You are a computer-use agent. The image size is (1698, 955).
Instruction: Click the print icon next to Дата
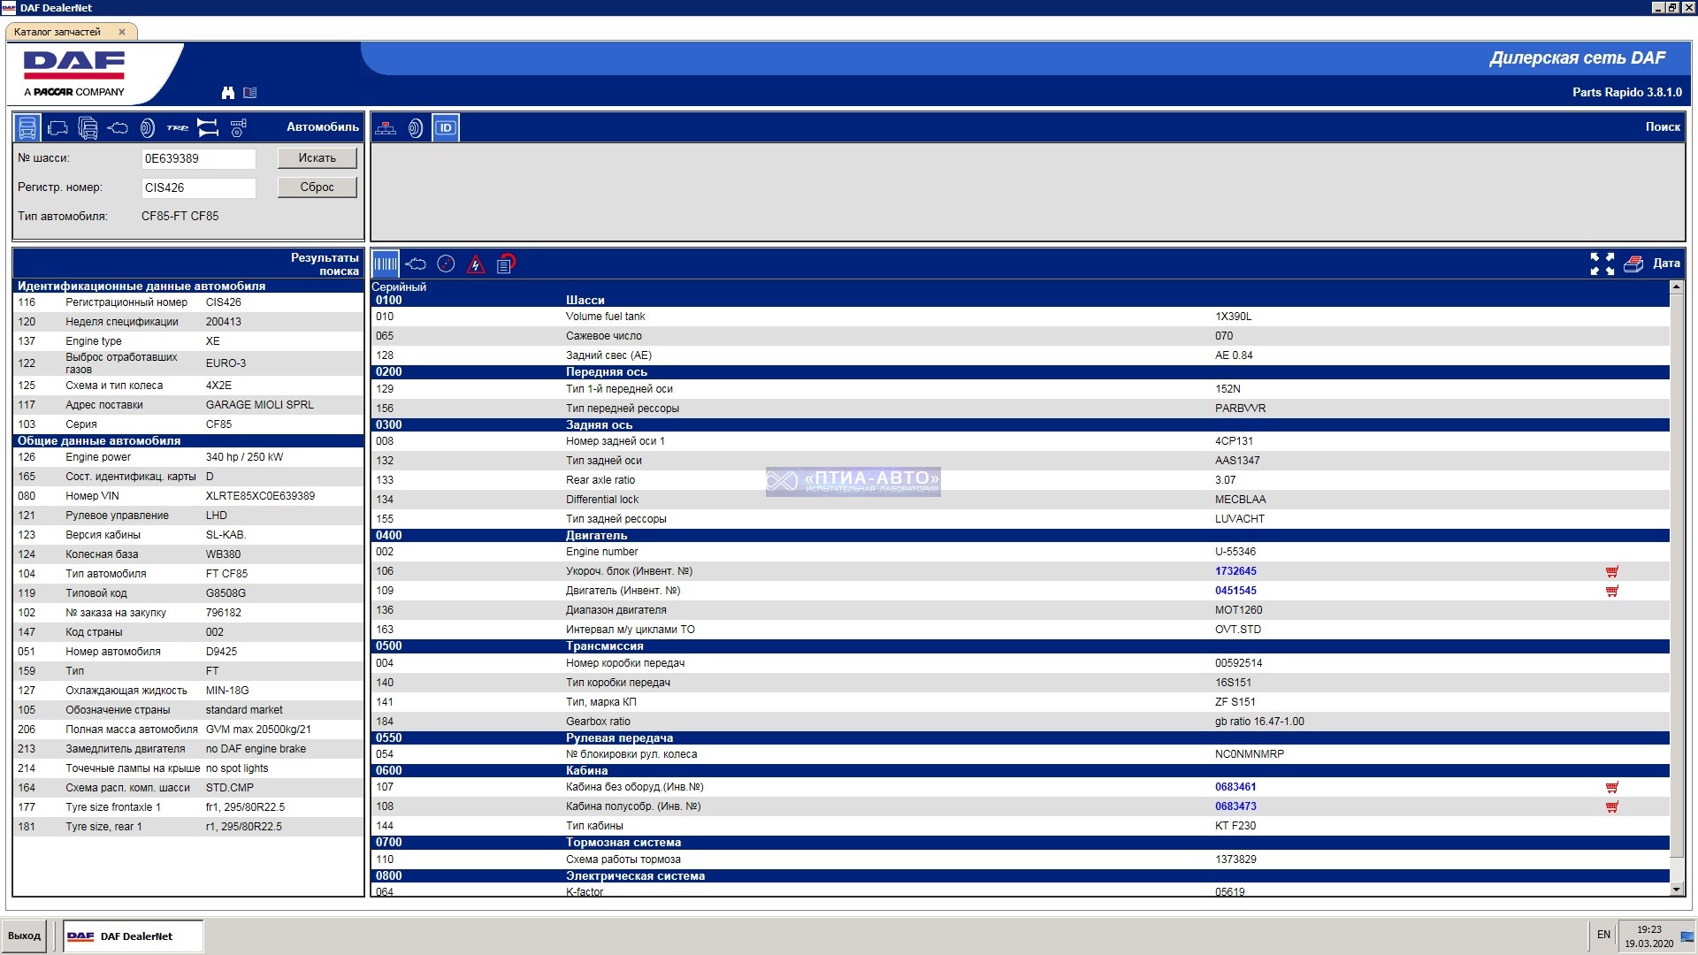click(x=1633, y=264)
